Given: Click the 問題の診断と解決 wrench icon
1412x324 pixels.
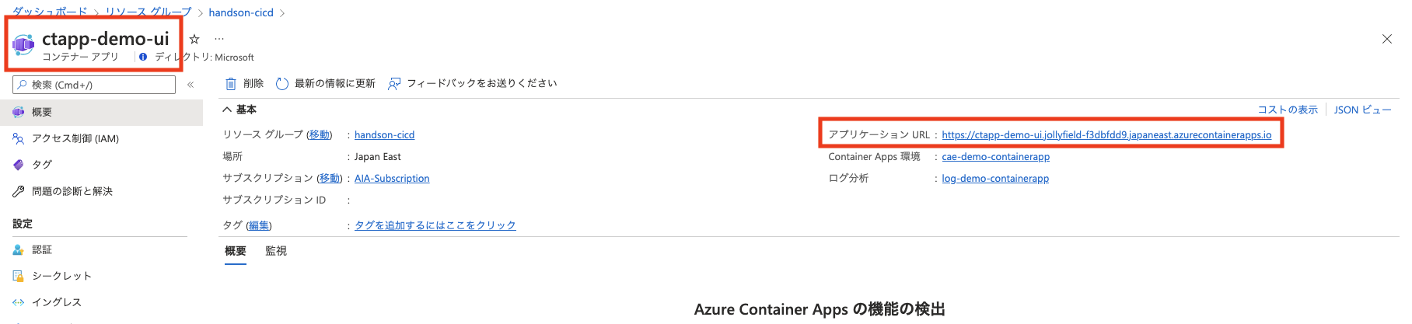Looking at the screenshot, I should [x=19, y=191].
